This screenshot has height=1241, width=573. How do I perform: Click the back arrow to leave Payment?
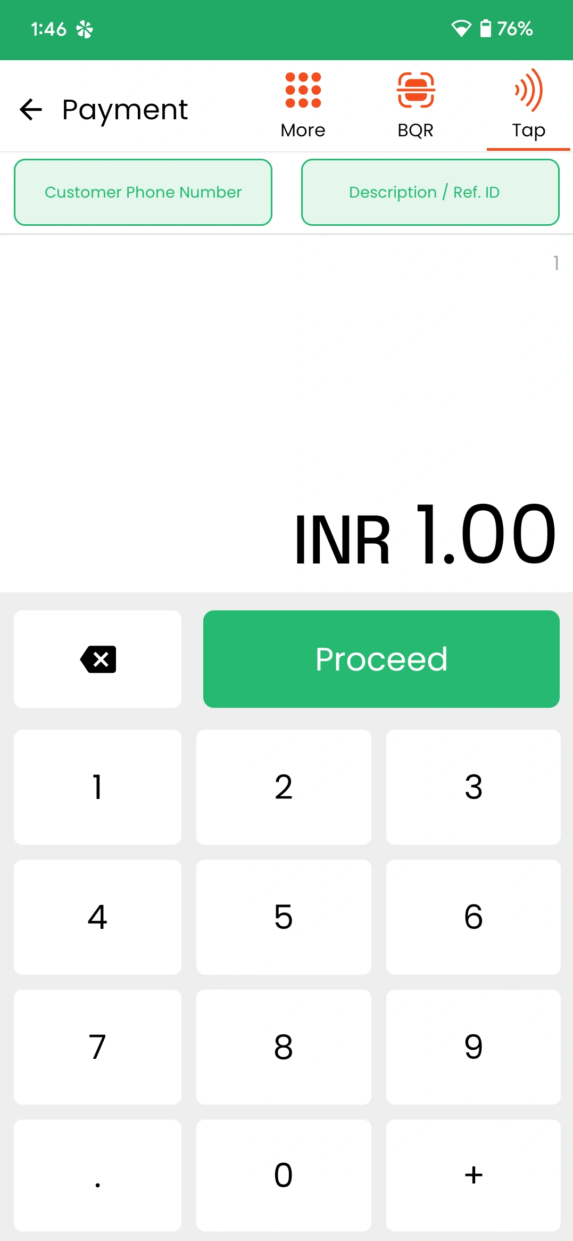[x=31, y=109]
